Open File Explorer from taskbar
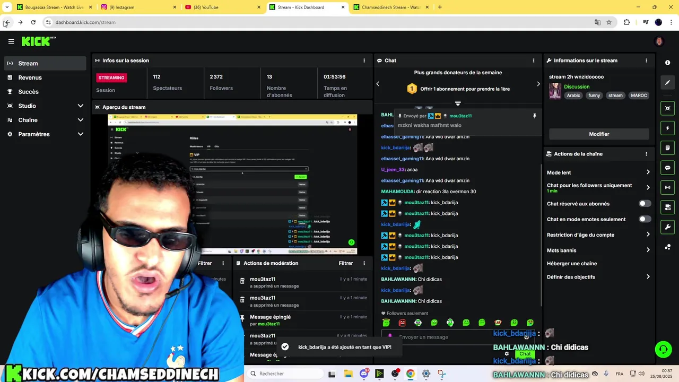 point(348,374)
